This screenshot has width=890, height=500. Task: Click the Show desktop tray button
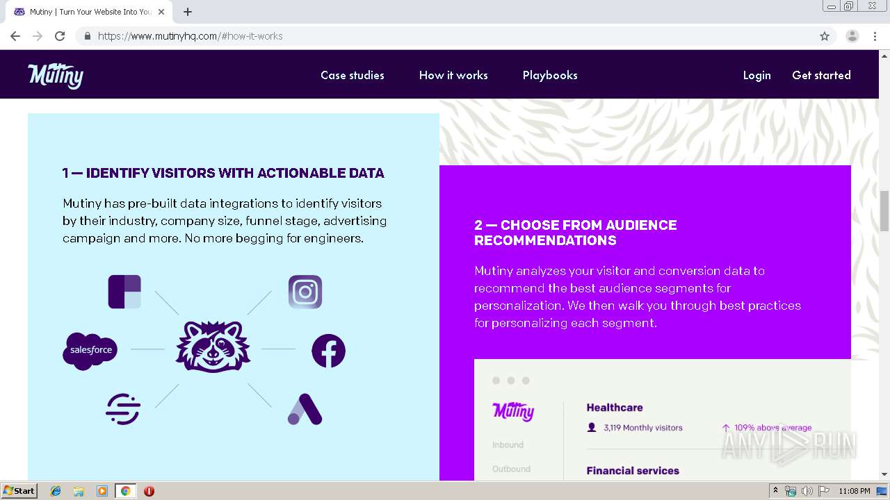882,491
